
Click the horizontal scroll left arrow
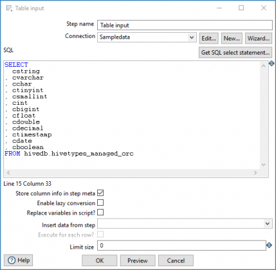[x=8, y=173]
